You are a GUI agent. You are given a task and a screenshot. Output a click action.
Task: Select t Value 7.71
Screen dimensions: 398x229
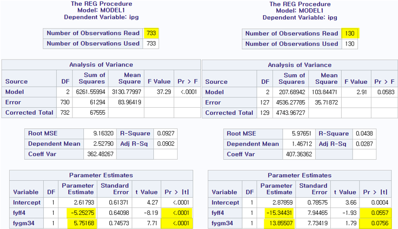point(153,223)
